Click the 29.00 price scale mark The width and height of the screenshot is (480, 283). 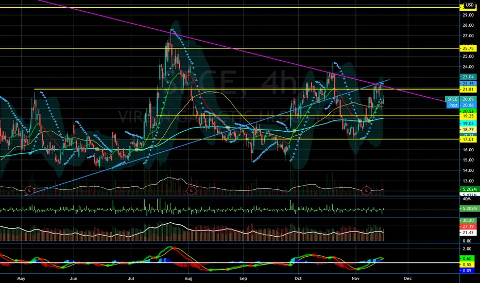(468, 15)
